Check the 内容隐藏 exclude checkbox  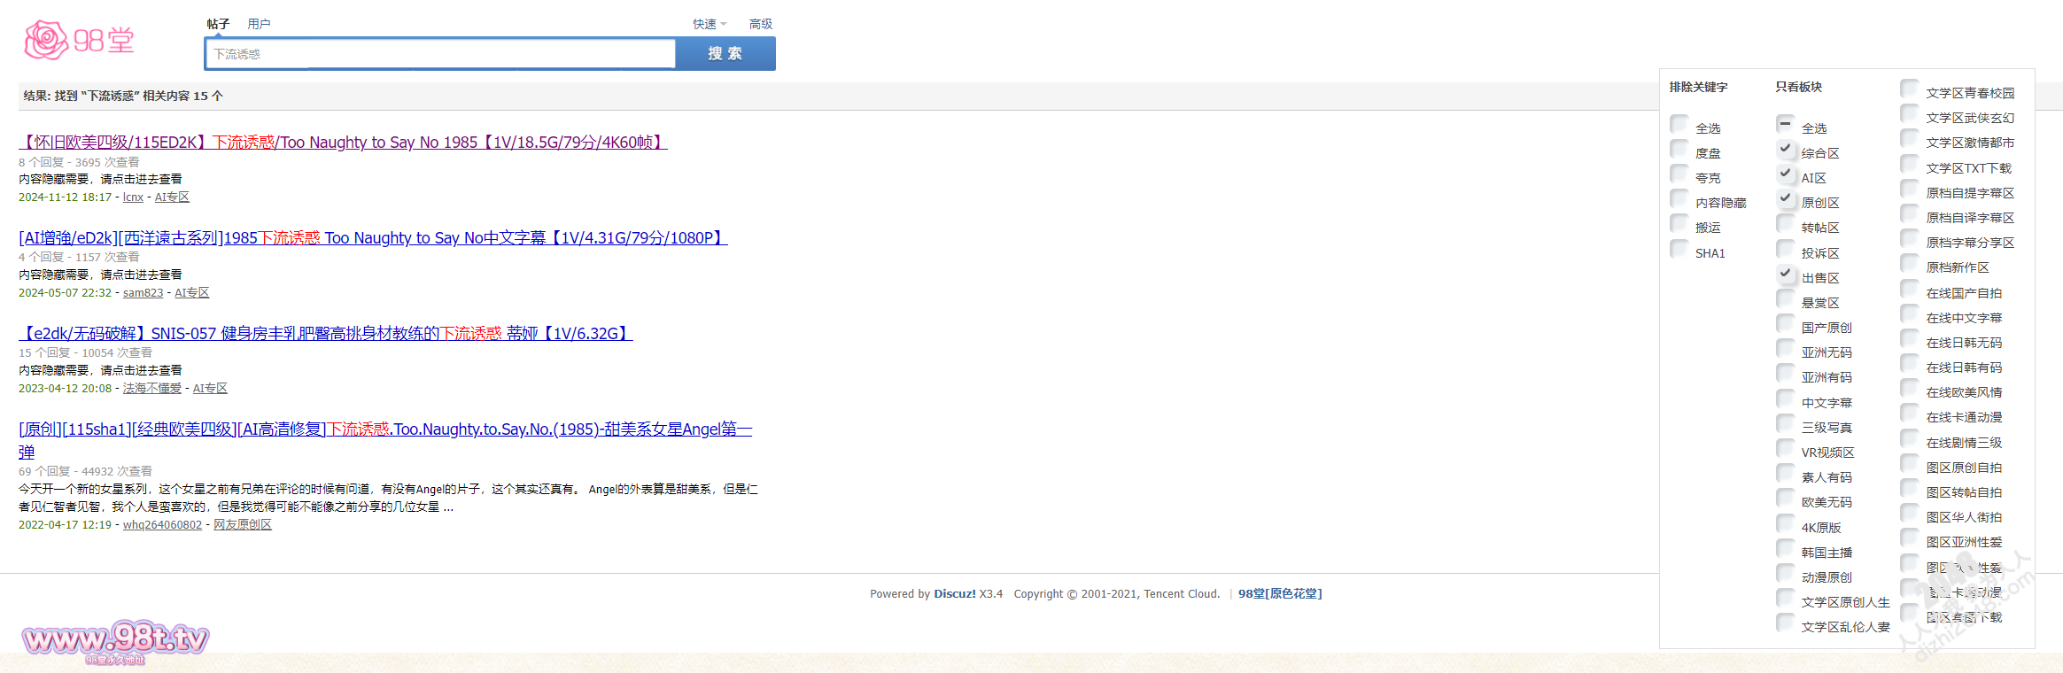(x=1679, y=198)
